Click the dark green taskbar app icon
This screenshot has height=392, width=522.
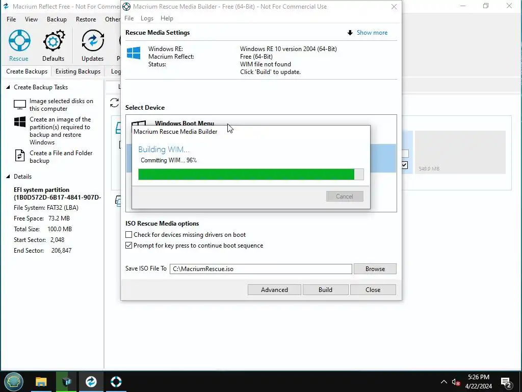(66, 381)
